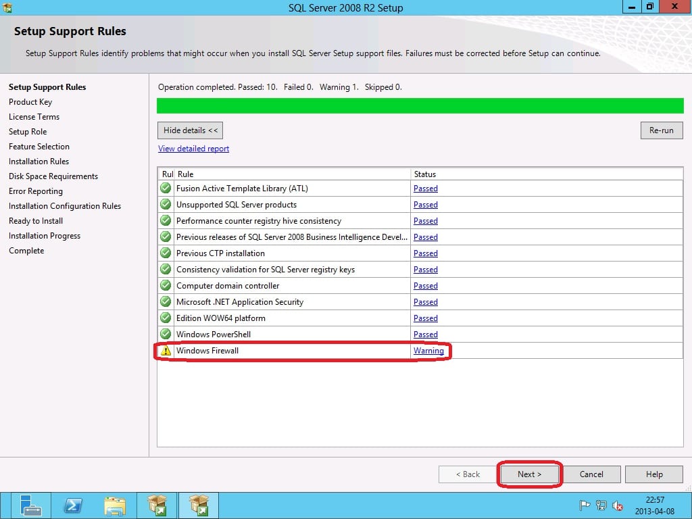Launch PowerShell from the taskbar

[x=73, y=505]
